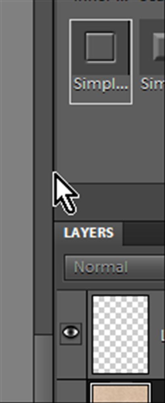The height and width of the screenshot is (403, 165).
Task: Click the dark divider bar above LAYERS
Action: (110, 202)
